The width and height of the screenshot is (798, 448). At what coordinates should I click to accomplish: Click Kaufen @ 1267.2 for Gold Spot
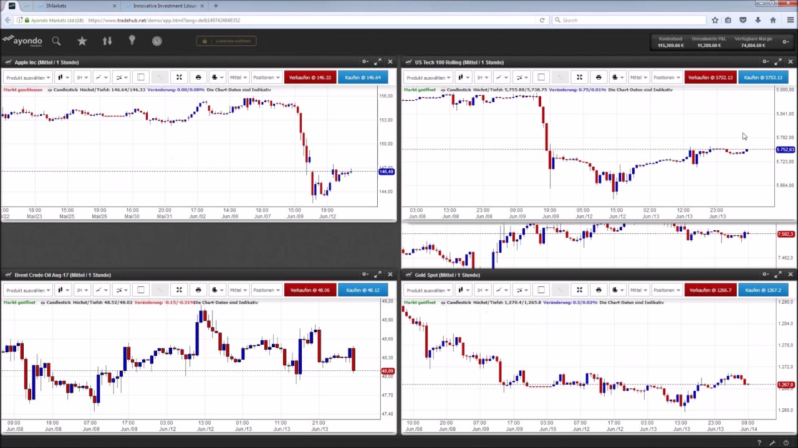pos(763,290)
